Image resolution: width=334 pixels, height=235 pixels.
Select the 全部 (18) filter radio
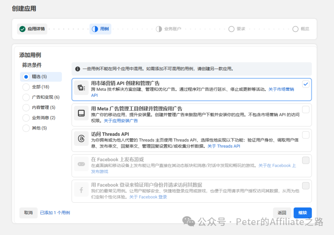click(x=26, y=87)
